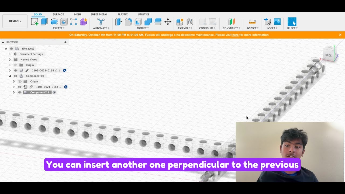Viewport: 345px width, 194px height.
Task: Collapse the BROWSER panel with double arrows
Action: 3,42
